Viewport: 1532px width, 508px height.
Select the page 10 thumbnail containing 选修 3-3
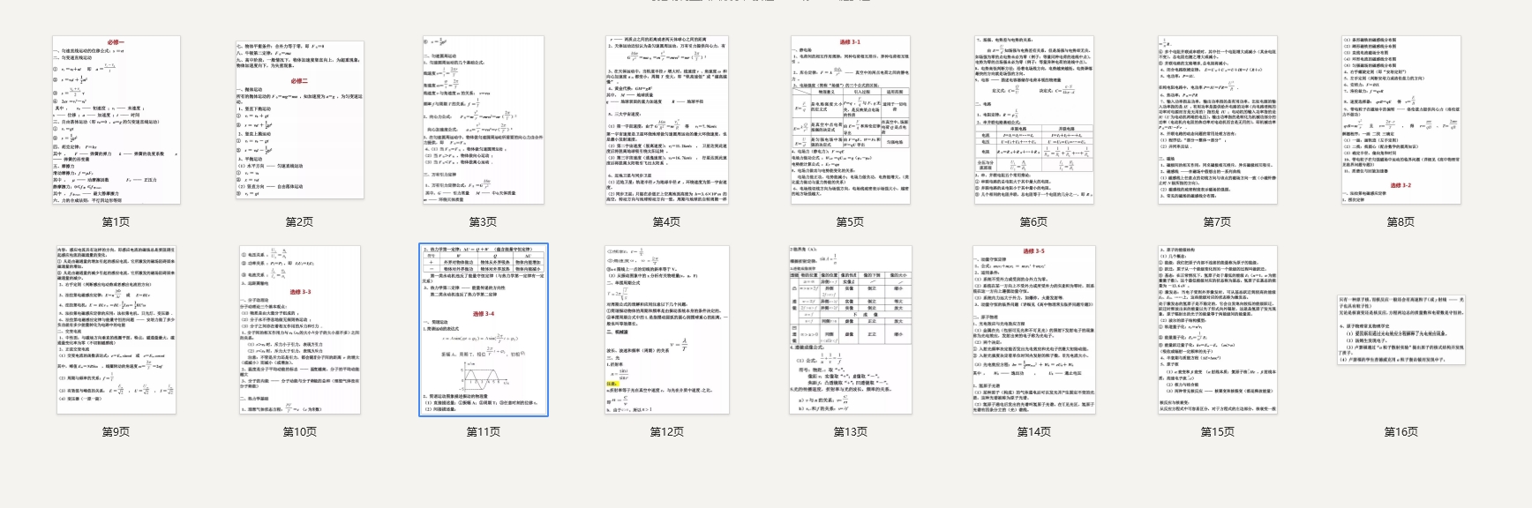[299, 330]
